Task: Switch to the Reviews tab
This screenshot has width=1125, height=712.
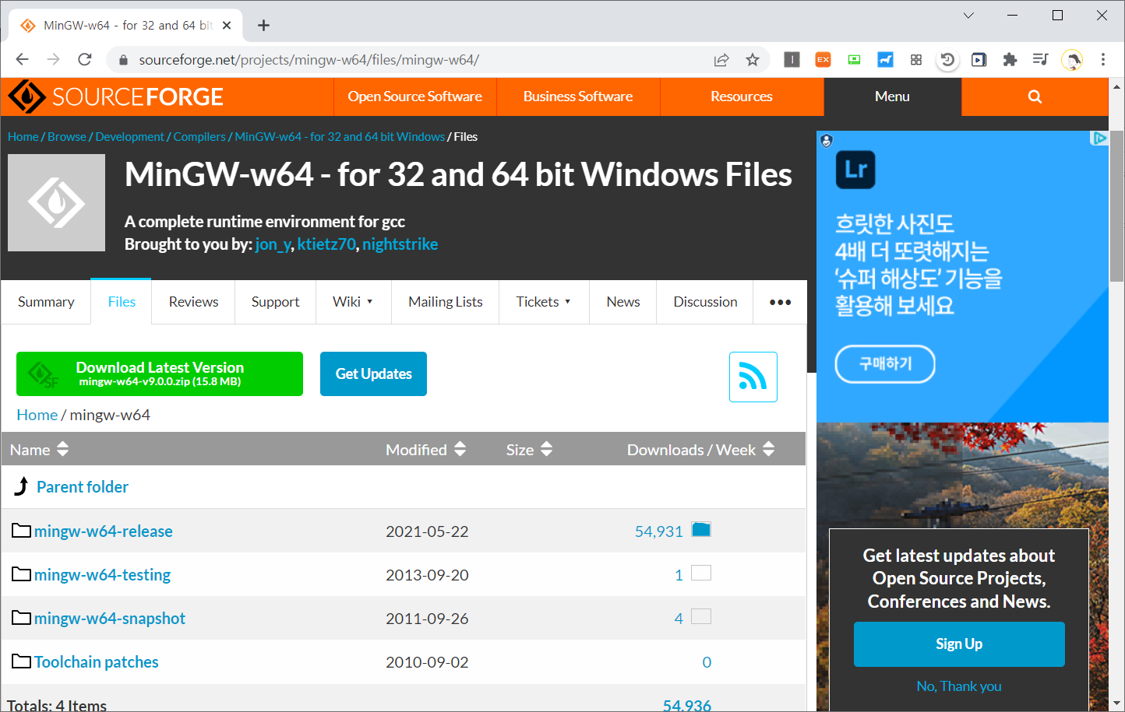Action: click(193, 302)
